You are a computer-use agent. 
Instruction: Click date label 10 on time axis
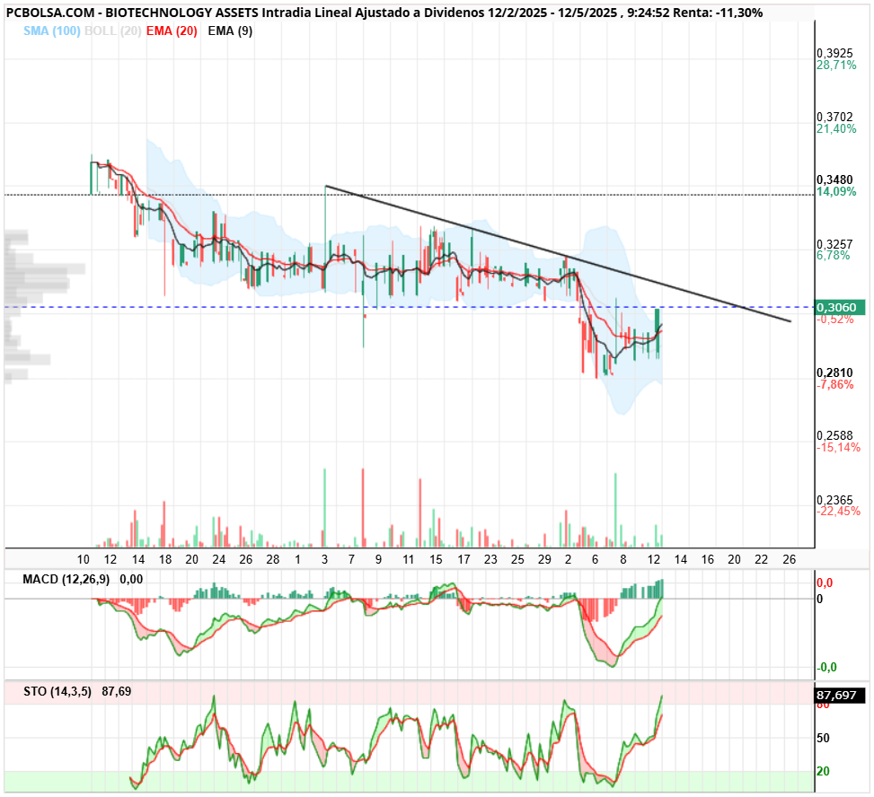[83, 560]
